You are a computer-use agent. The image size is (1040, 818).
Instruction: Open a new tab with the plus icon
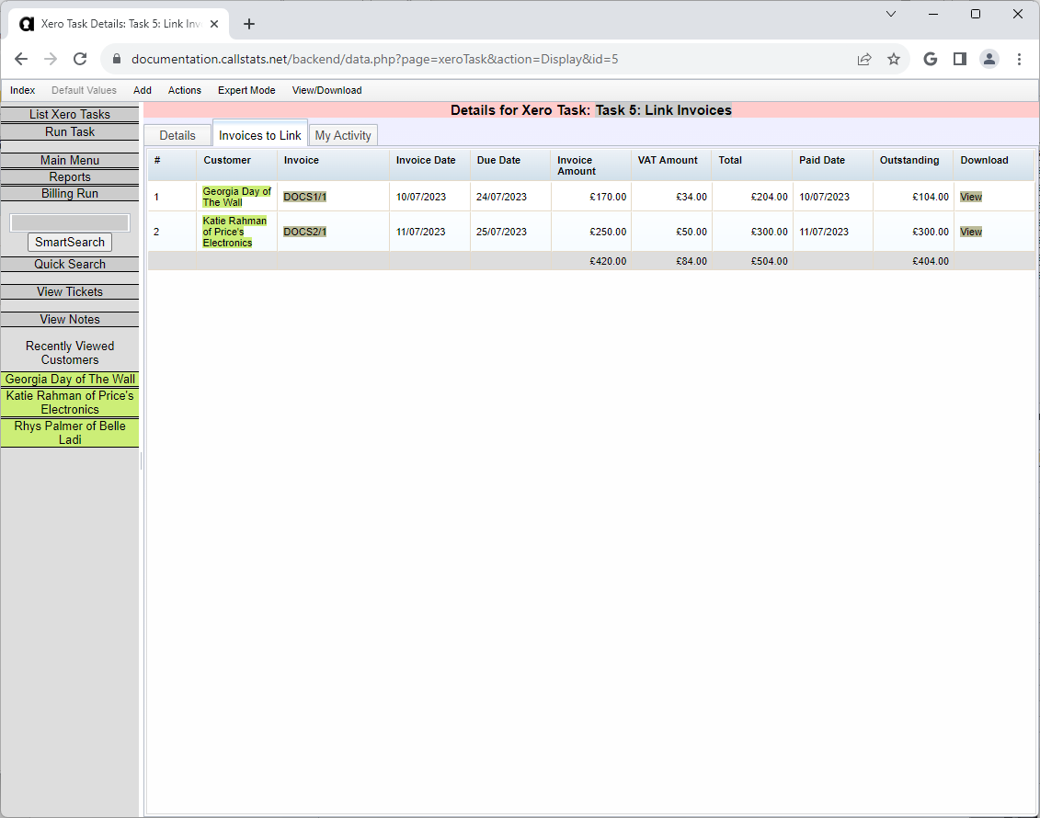248,24
